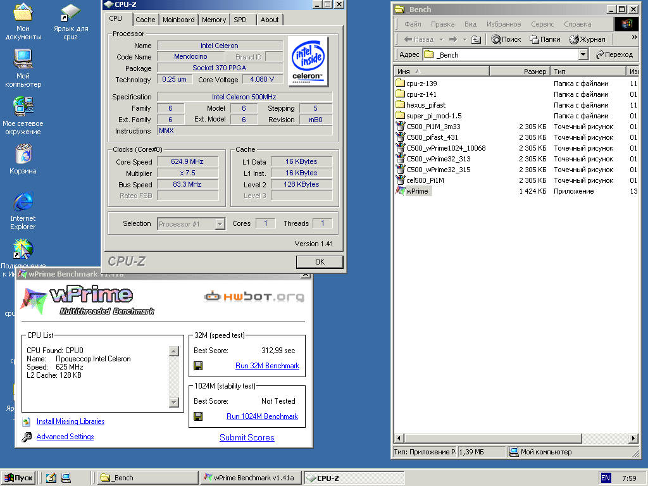This screenshot has width=648, height=486.
Task: Open the back button history dropdown arrow
Action: pyautogui.click(x=441, y=40)
